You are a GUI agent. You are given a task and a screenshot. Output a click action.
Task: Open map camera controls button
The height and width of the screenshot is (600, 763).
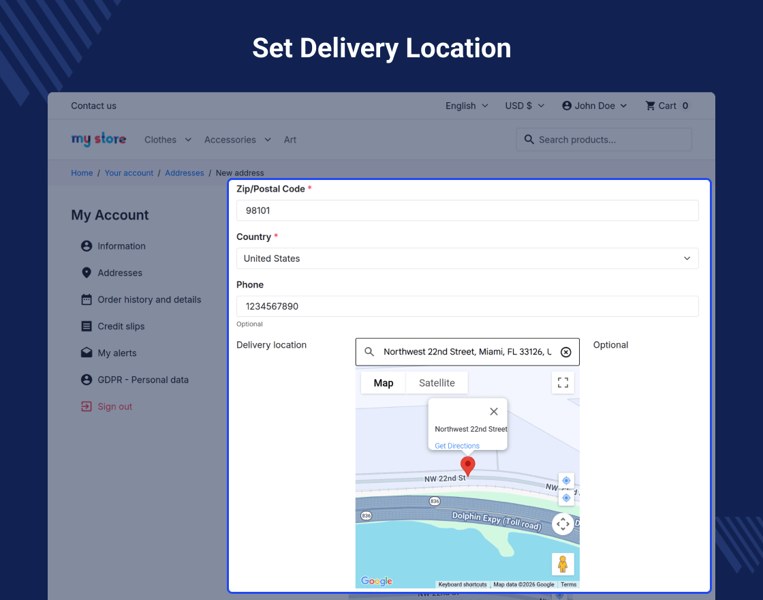[563, 524]
